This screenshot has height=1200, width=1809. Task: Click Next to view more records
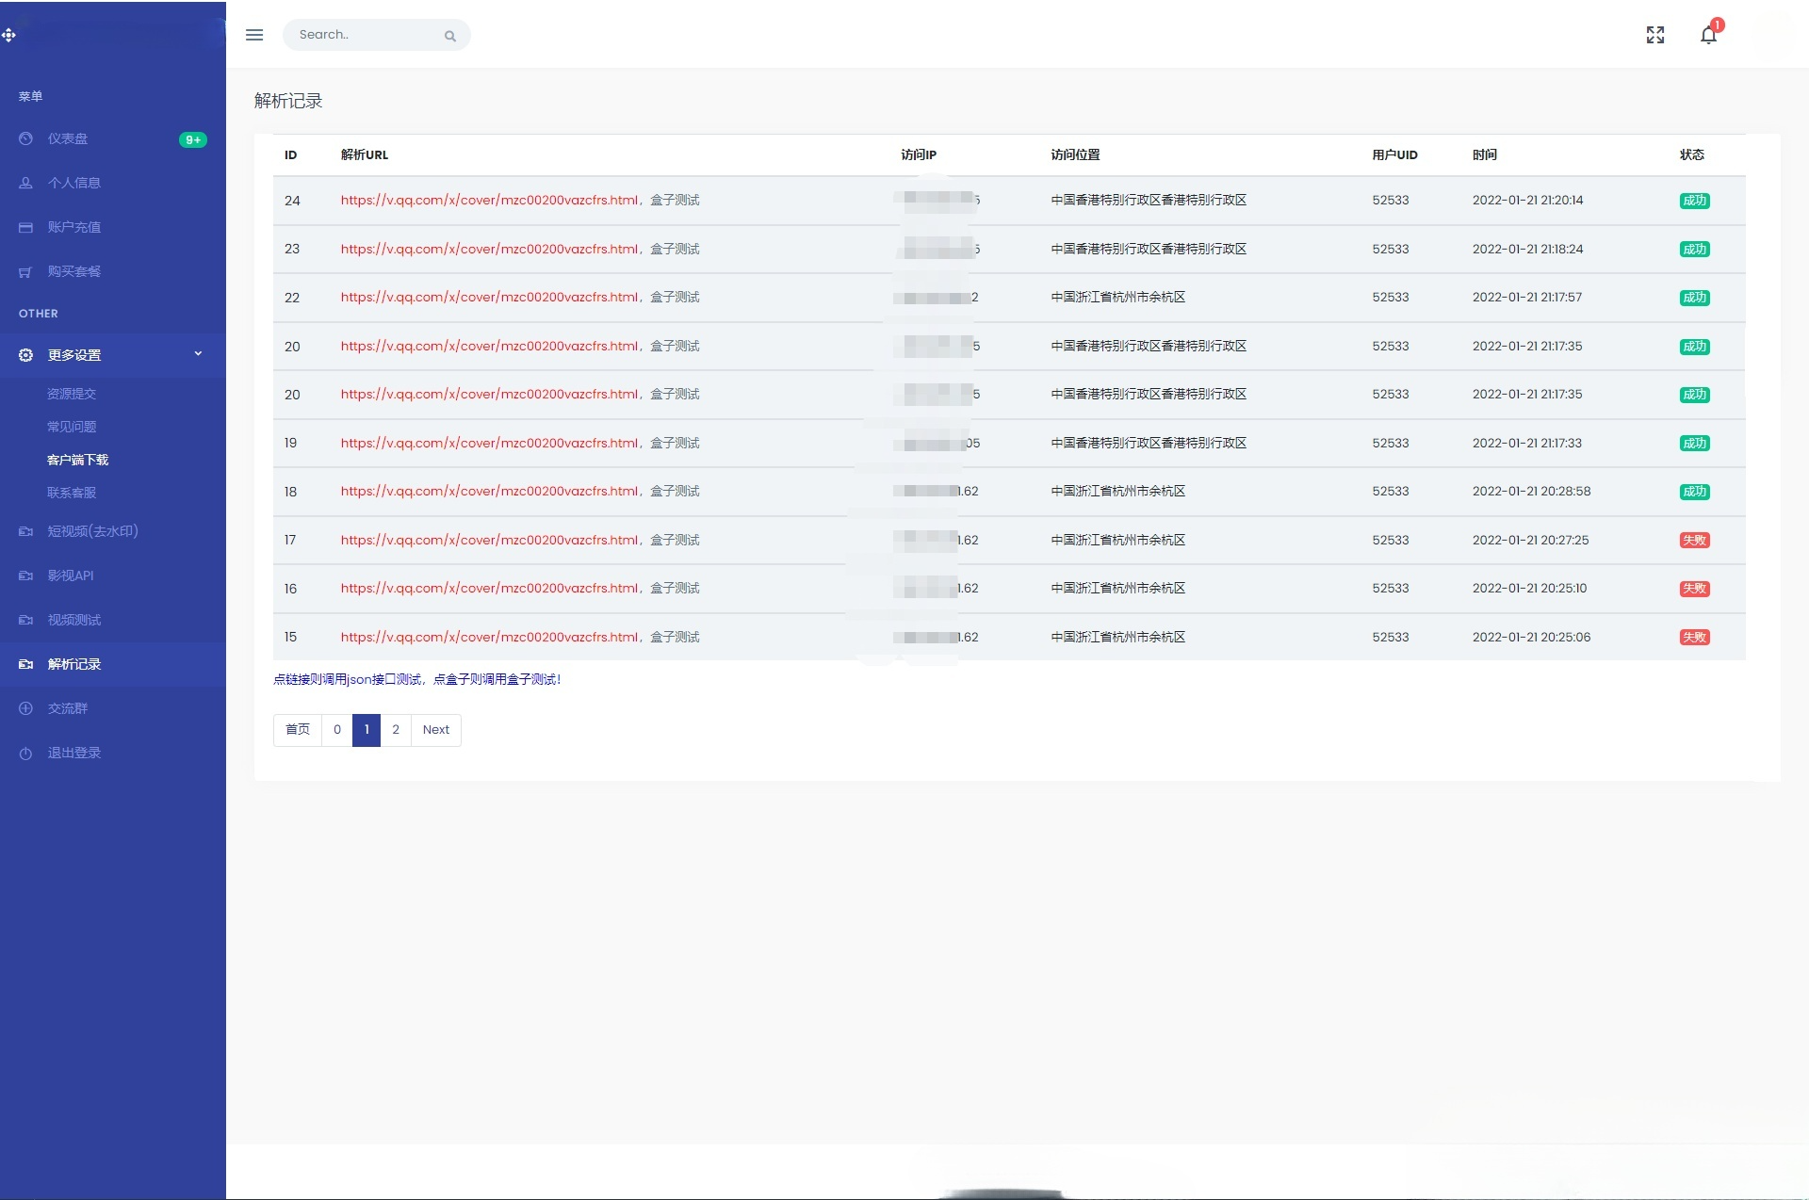(x=435, y=730)
